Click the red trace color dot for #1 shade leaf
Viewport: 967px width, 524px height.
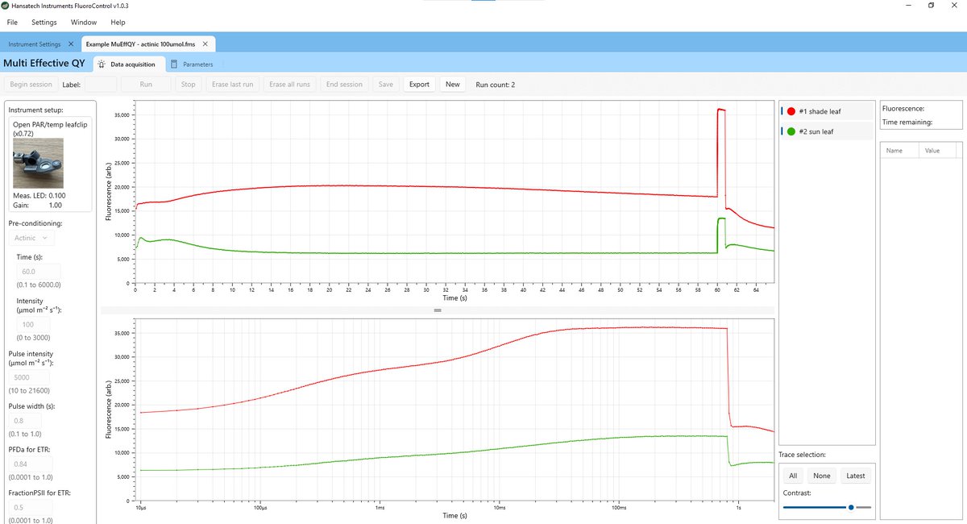[791, 110]
